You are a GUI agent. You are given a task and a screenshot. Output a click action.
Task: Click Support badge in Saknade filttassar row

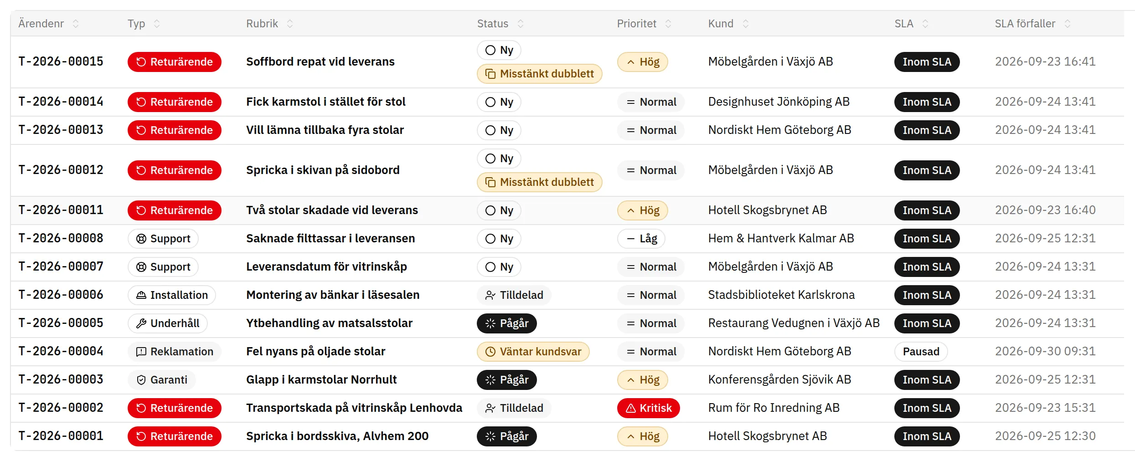(x=163, y=239)
